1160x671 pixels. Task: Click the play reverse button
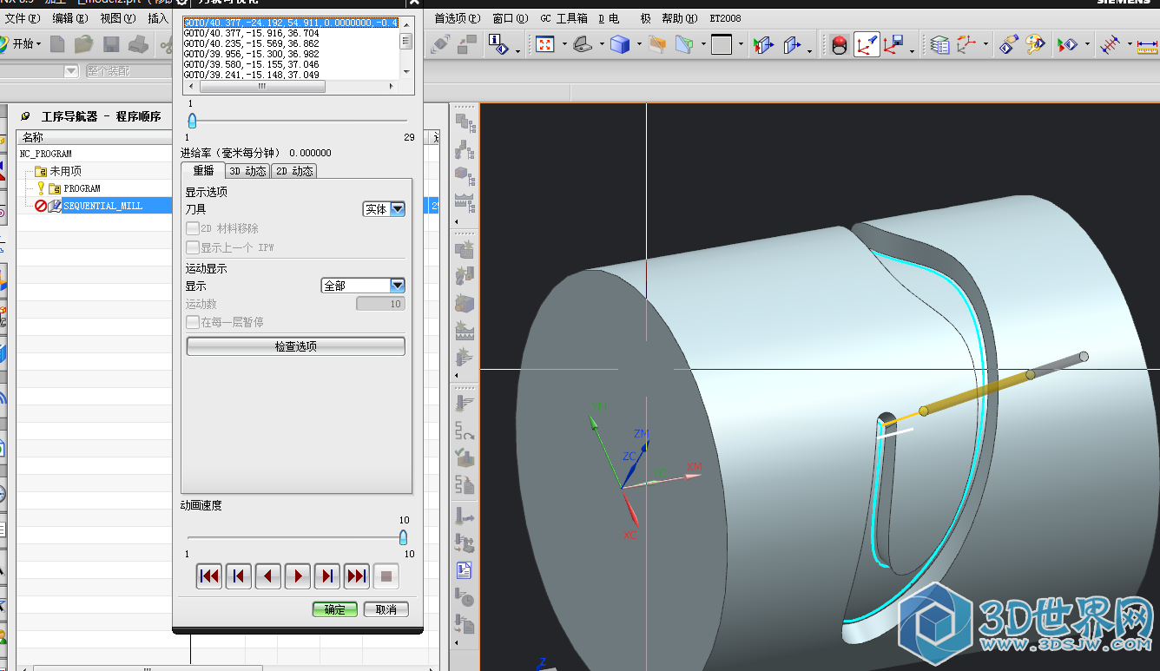point(268,576)
